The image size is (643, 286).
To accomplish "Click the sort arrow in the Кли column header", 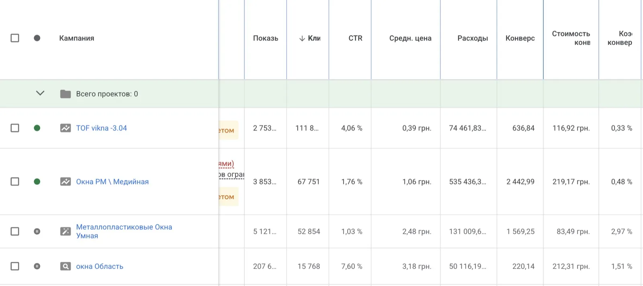I will 302,39.
